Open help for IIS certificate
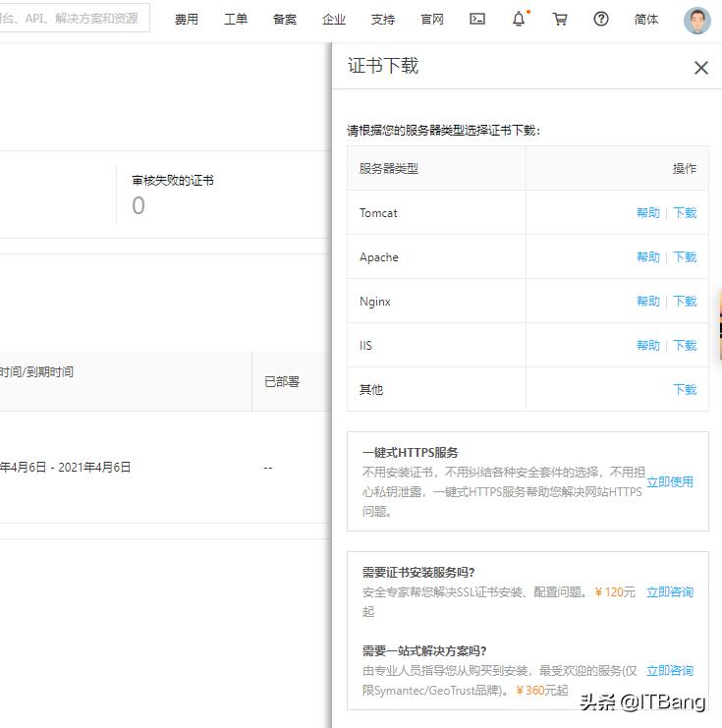This screenshot has height=728, width=722. coord(648,346)
